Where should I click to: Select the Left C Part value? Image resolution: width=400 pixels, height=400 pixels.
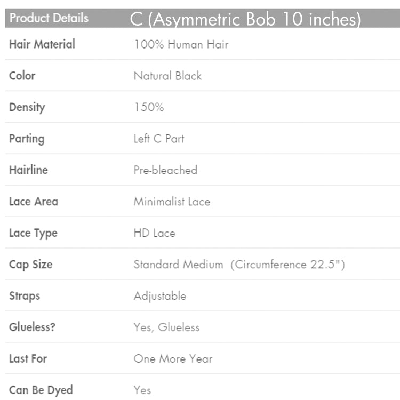click(159, 139)
